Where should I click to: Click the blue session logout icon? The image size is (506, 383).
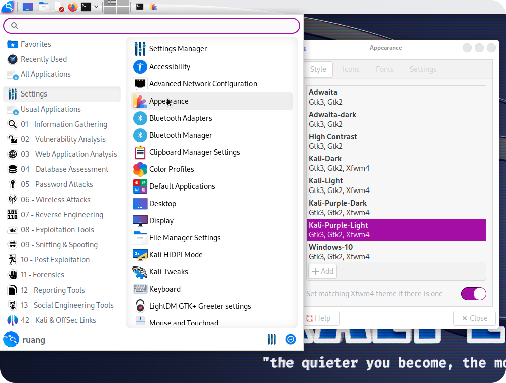point(290,339)
